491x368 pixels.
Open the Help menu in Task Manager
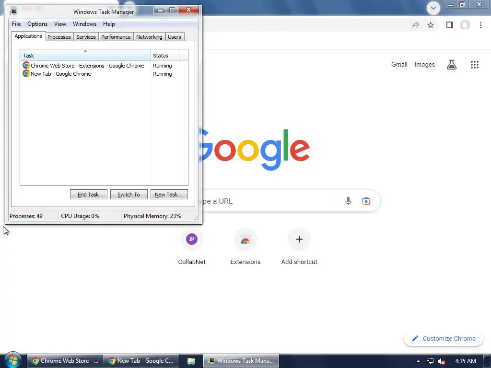[x=109, y=24]
